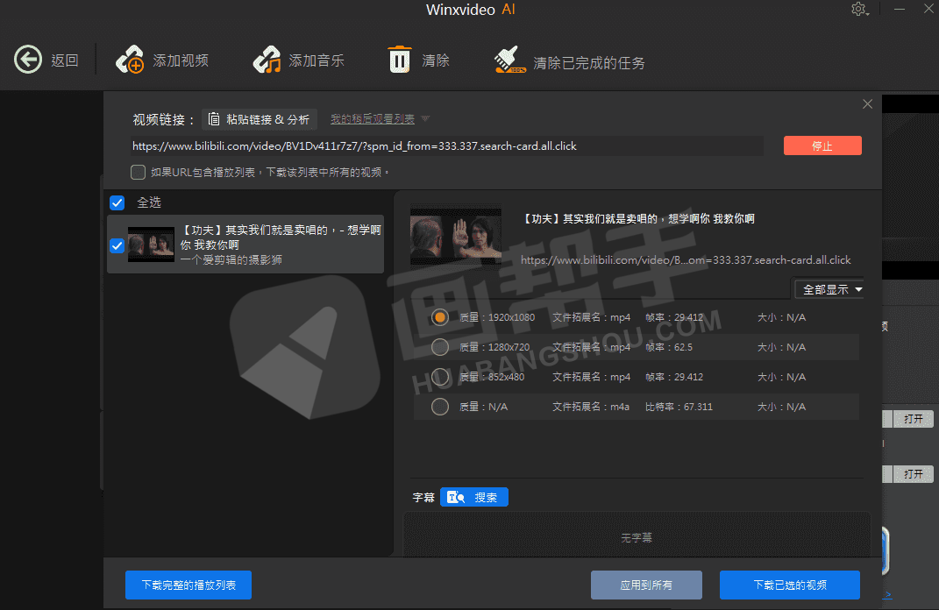Click the bilibili URL in details panel
The height and width of the screenshot is (610, 939).
click(x=686, y=259)
